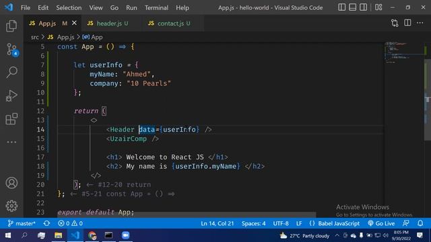Change end of line via LF
The width and height of the screenshot is (431, 242).
point(299,223)
